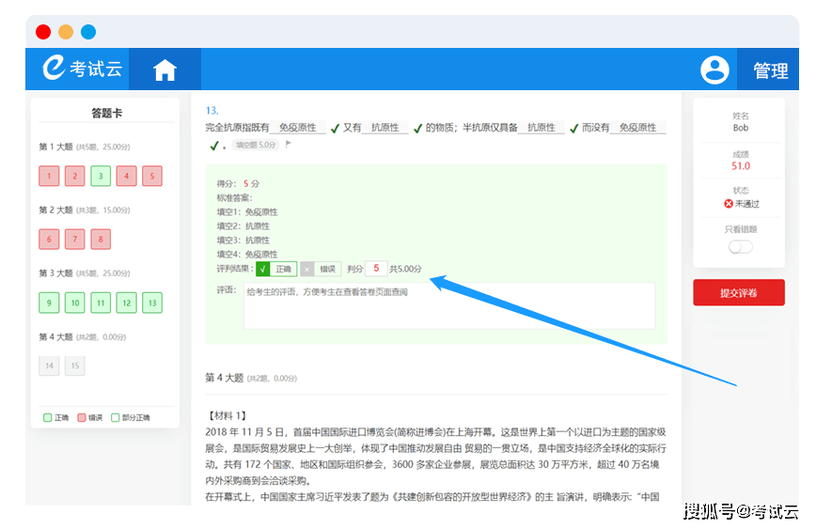Mark the answer as 正确
Viewport: 816px width, 529px height.
click(276, 269)
